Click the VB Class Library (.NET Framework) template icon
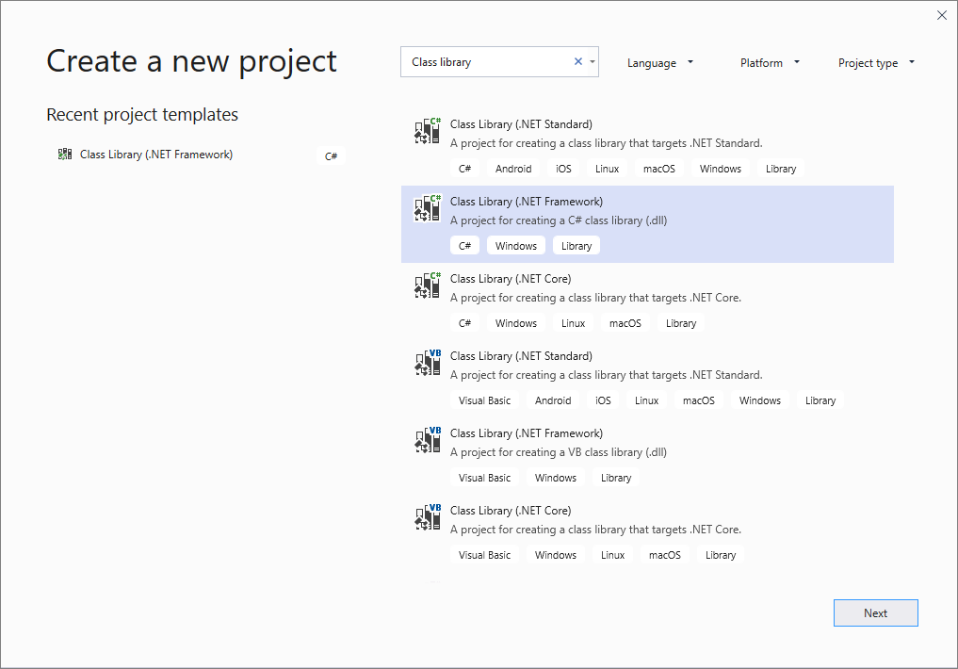Image resolution: width=958 pixels, height=669 pixels. point(426,440)
